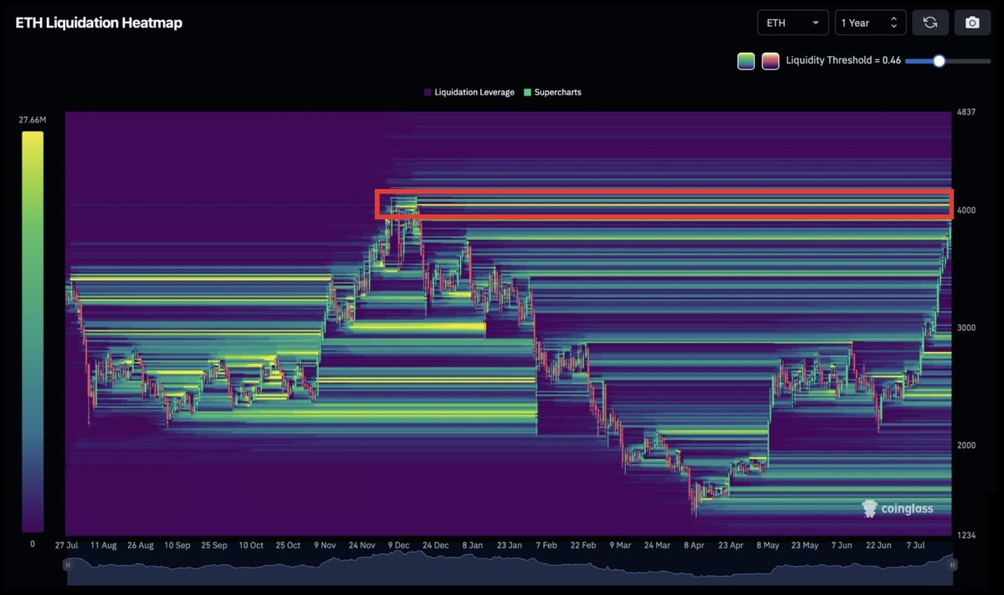Click the Coinglass logo watermark

pos(898,508)
